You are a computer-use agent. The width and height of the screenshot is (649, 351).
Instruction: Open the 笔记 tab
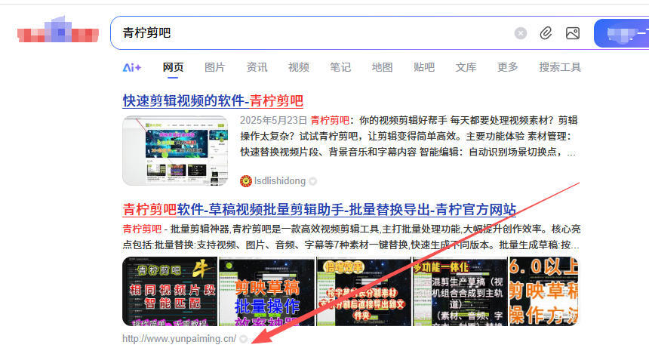point(340,67)
